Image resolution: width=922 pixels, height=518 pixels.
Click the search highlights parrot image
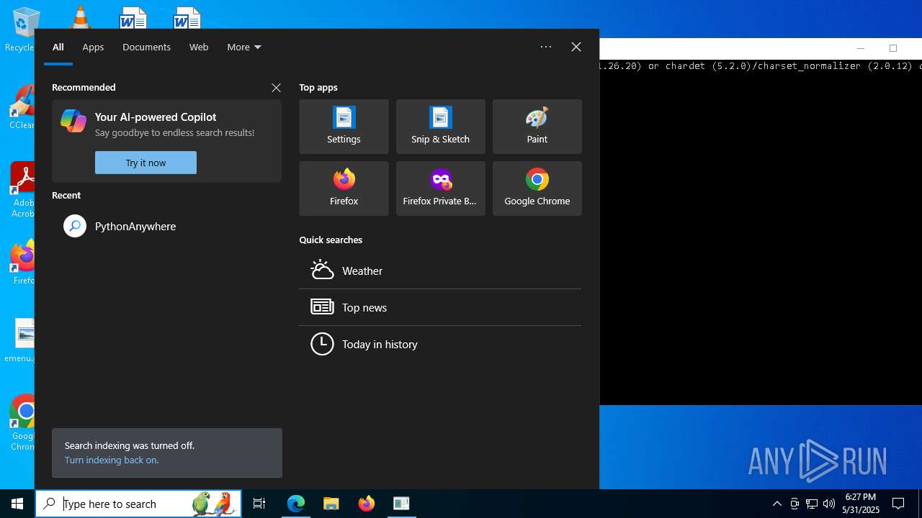(x=215, y=504)
